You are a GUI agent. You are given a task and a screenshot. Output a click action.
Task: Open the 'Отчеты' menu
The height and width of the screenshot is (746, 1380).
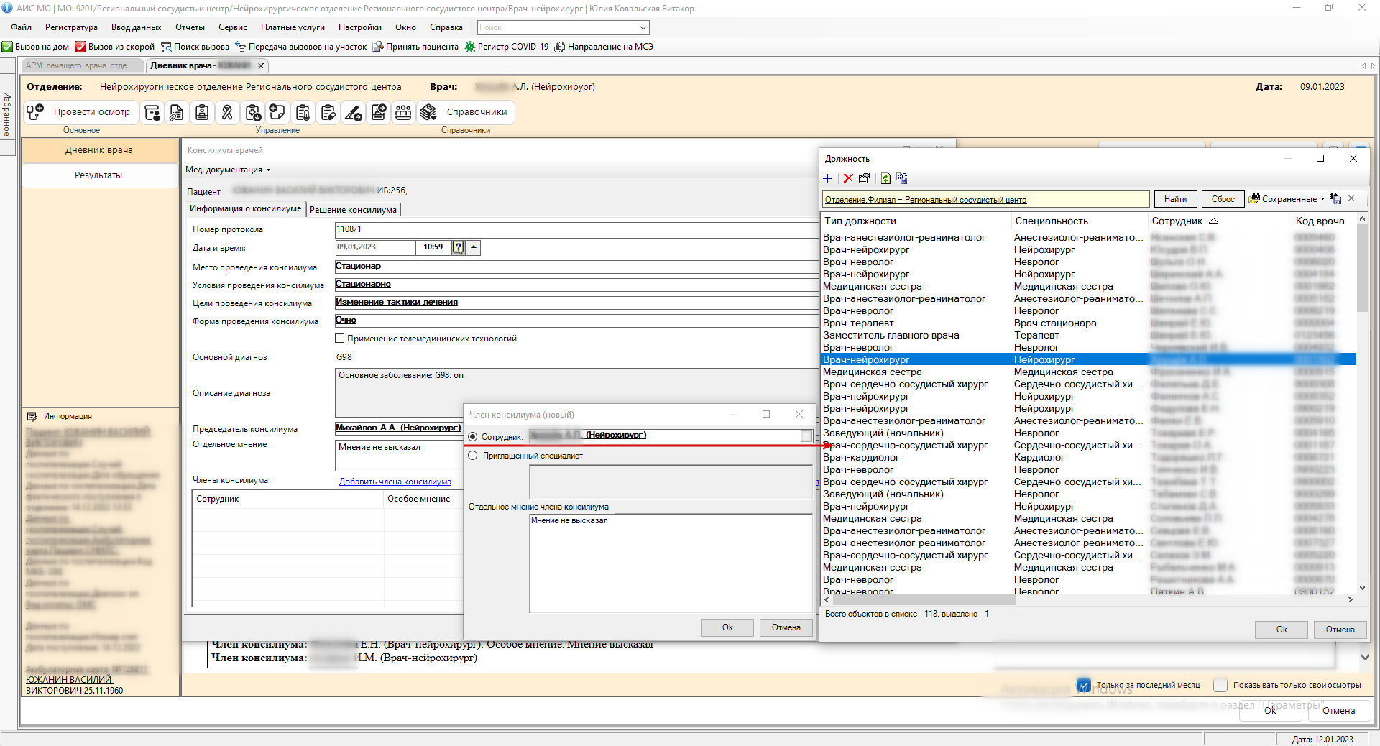(x=190, y=27)
